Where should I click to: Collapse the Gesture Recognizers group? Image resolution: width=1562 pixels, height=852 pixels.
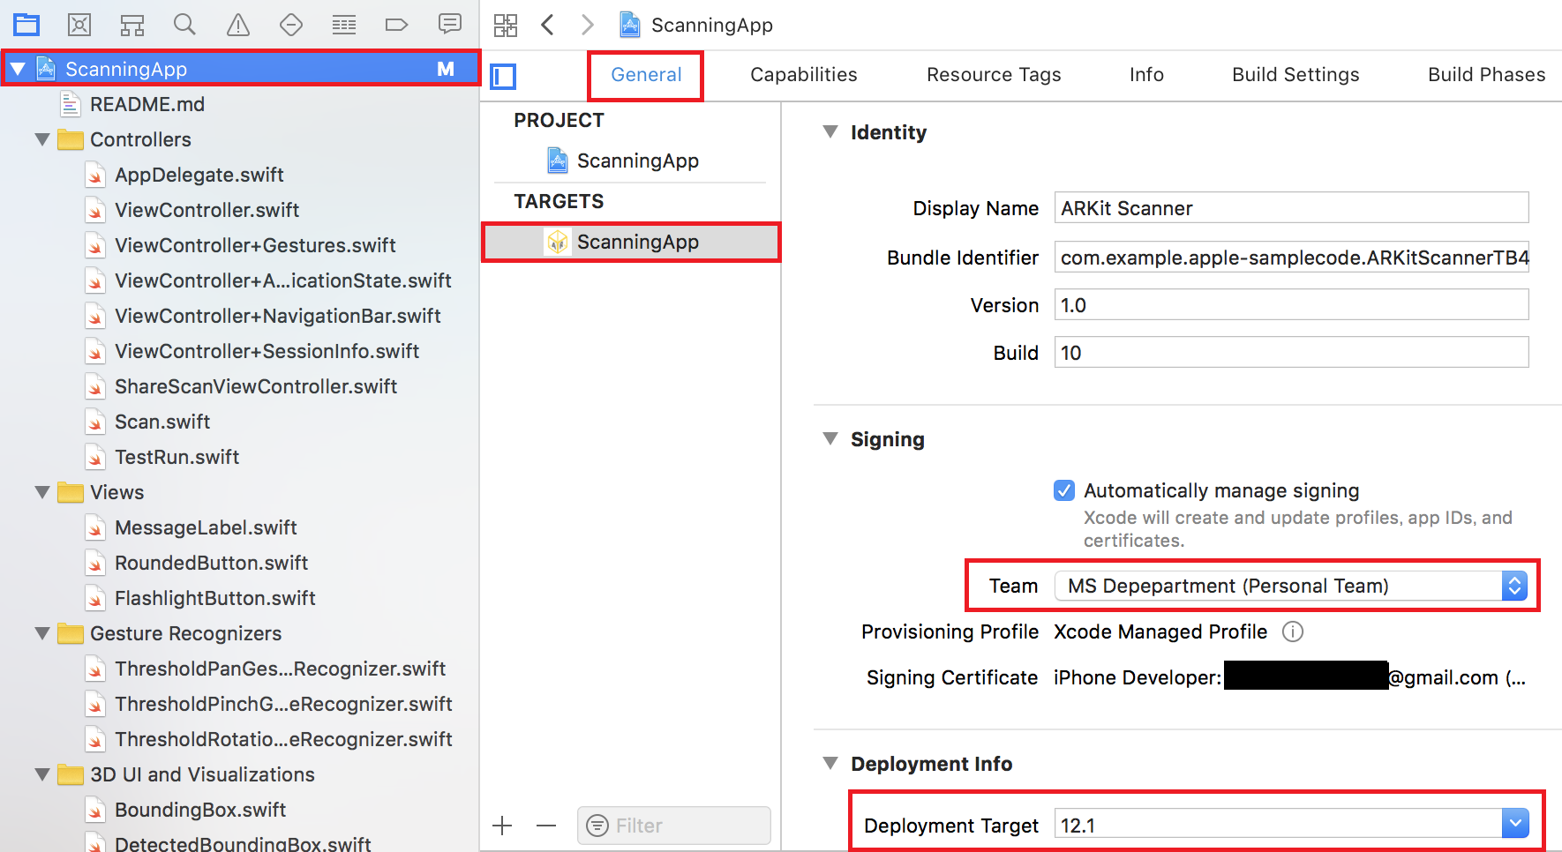42,633
